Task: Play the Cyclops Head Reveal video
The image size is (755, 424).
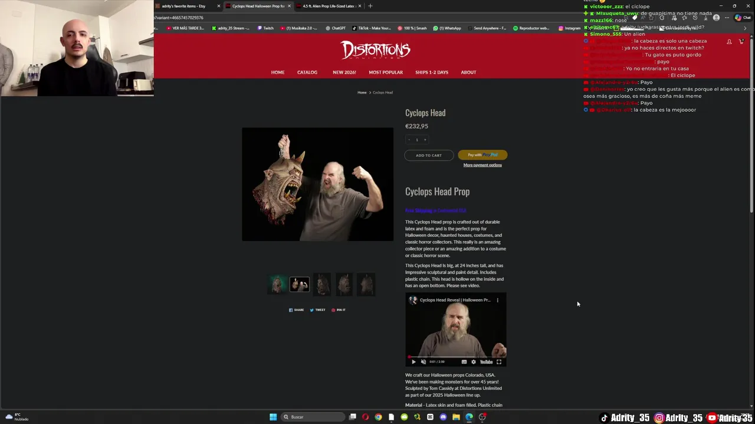Action: (413, 362)
